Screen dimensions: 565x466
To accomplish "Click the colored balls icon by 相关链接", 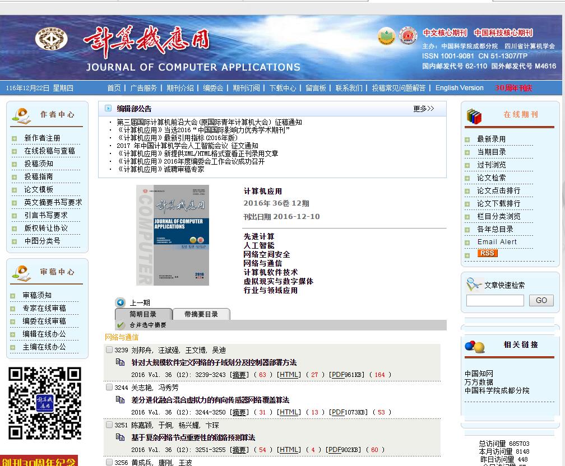I will click(475, 347).
